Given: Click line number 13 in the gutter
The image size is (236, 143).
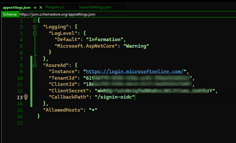Looking at the screenshot, I should tap(19, 97).
